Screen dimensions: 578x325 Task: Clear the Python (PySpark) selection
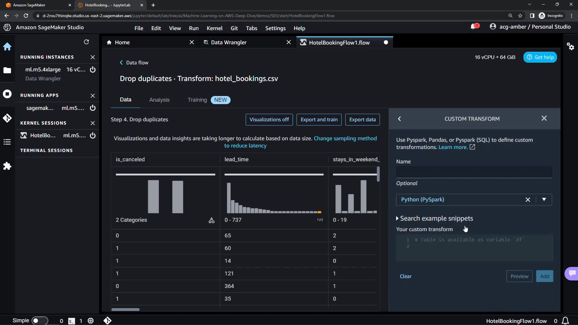point(528,200)
